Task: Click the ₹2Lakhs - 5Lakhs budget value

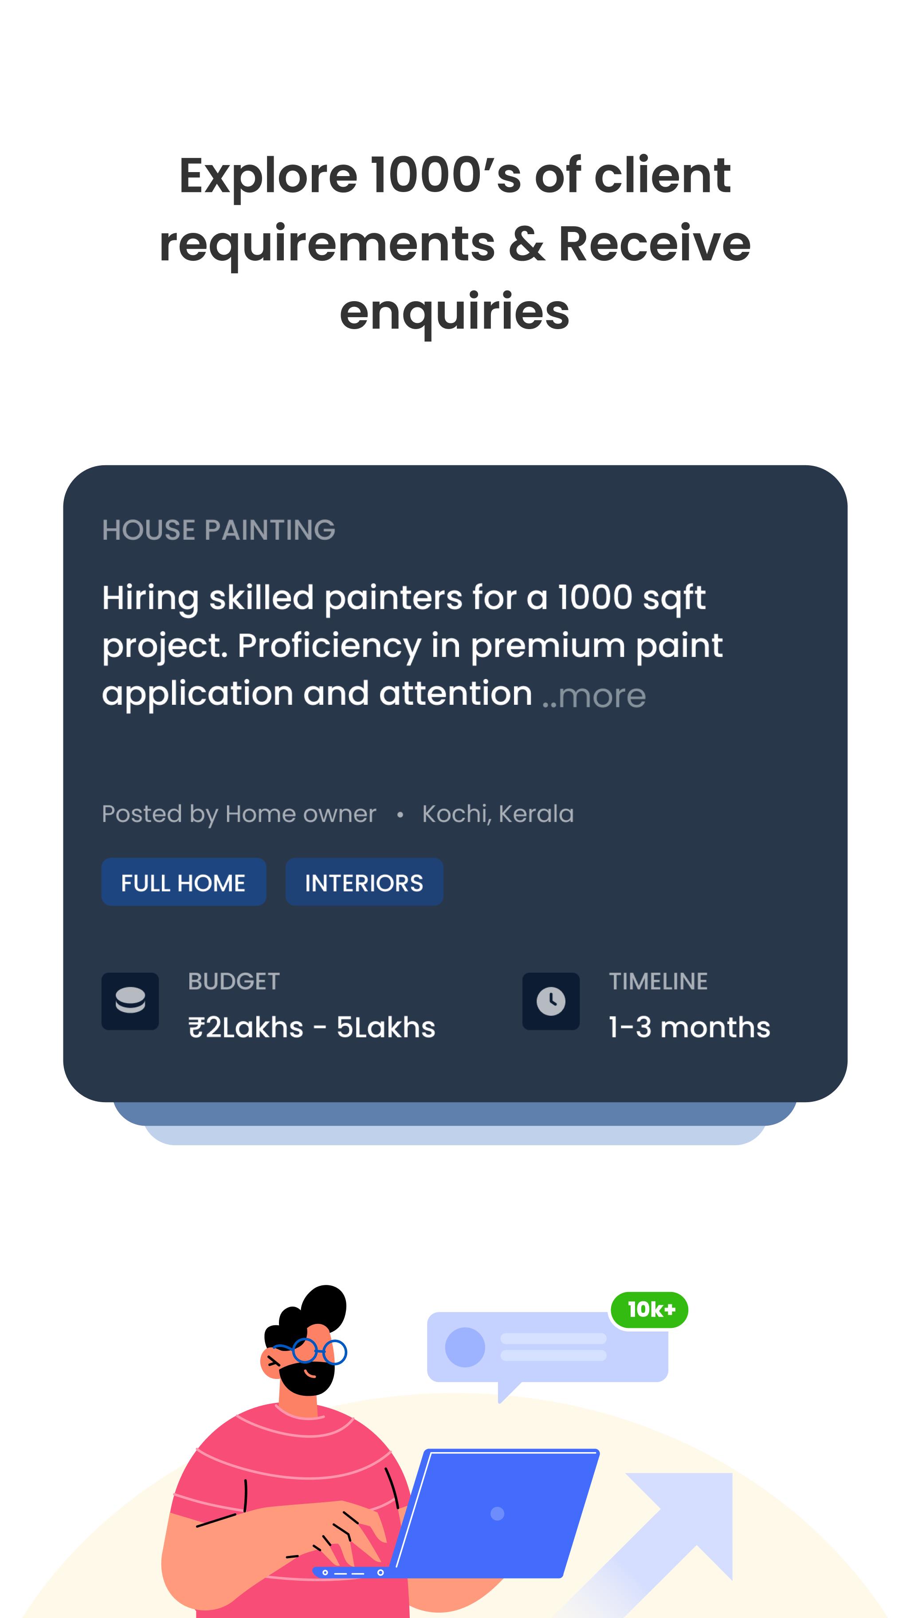Action: tap(311, 1028)
